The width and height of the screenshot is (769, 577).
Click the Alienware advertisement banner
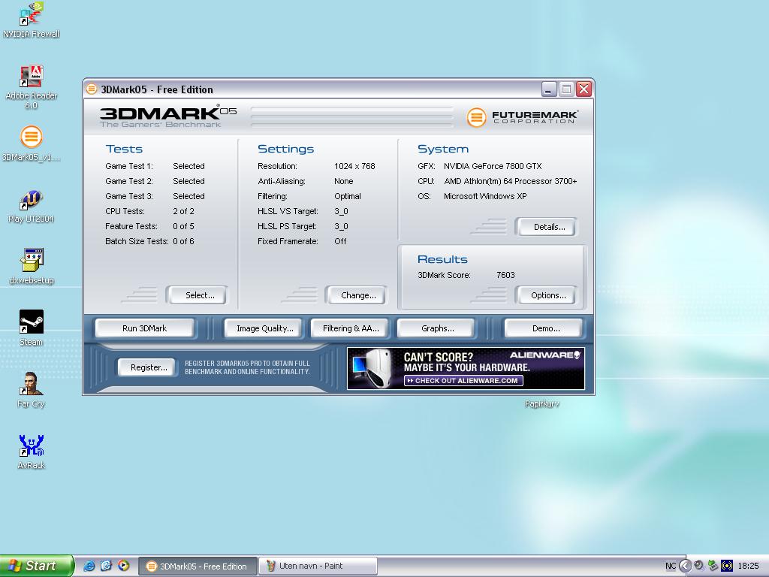pos(466,368)
